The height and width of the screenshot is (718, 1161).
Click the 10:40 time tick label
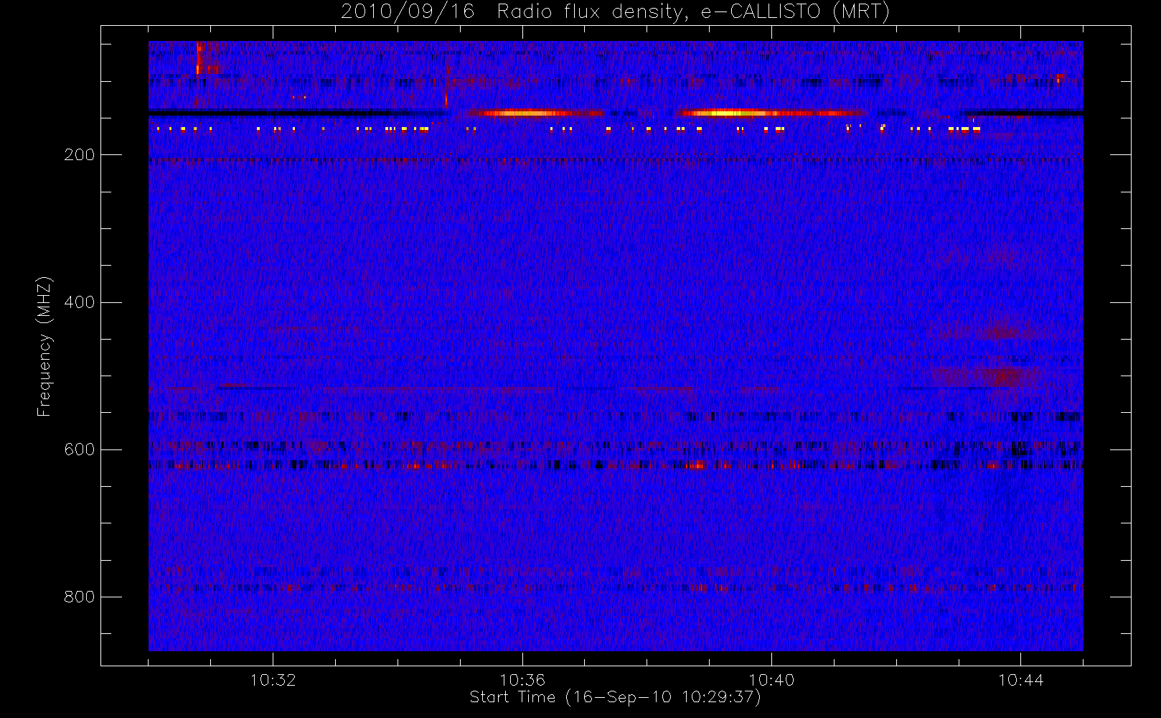pos(771,680)
